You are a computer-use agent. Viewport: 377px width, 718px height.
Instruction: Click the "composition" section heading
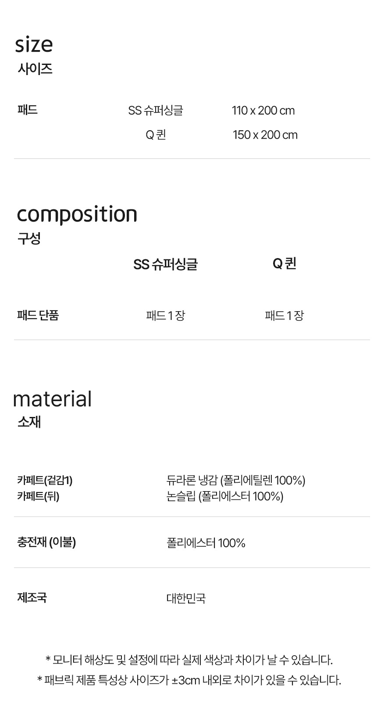[x=77, y=214]
